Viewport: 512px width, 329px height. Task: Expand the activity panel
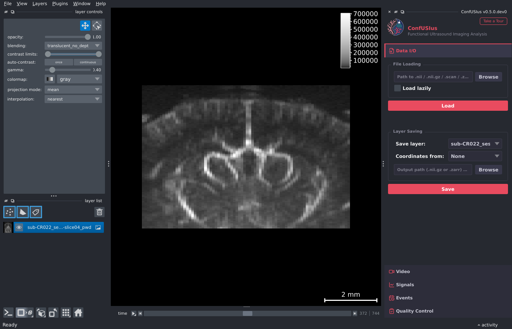click(487, 325)
